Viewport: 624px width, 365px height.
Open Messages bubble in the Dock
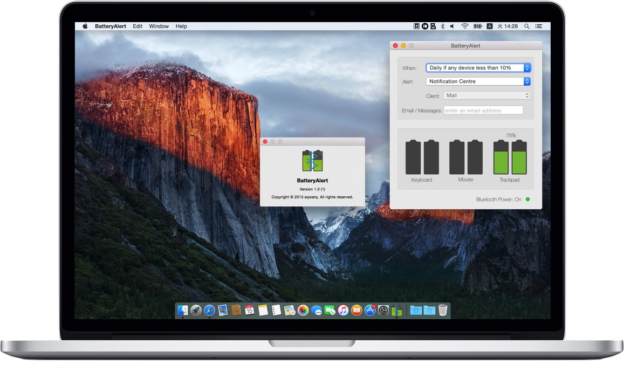click(317, 311)
